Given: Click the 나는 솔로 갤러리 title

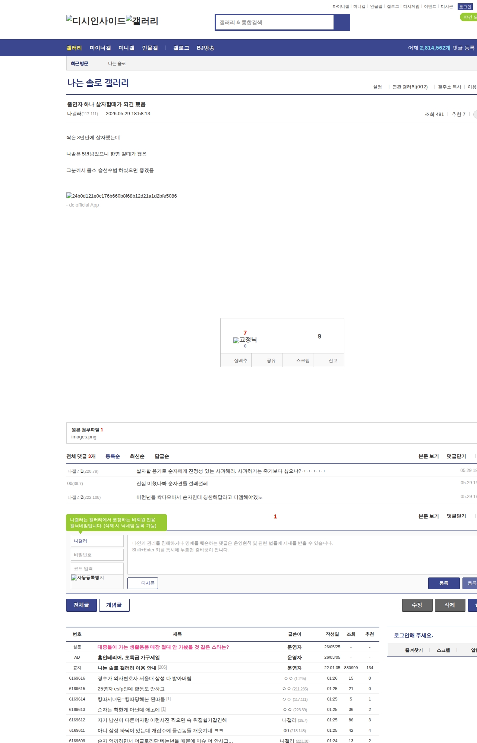Looking at the screenshot, I should (x=98, y=83).
